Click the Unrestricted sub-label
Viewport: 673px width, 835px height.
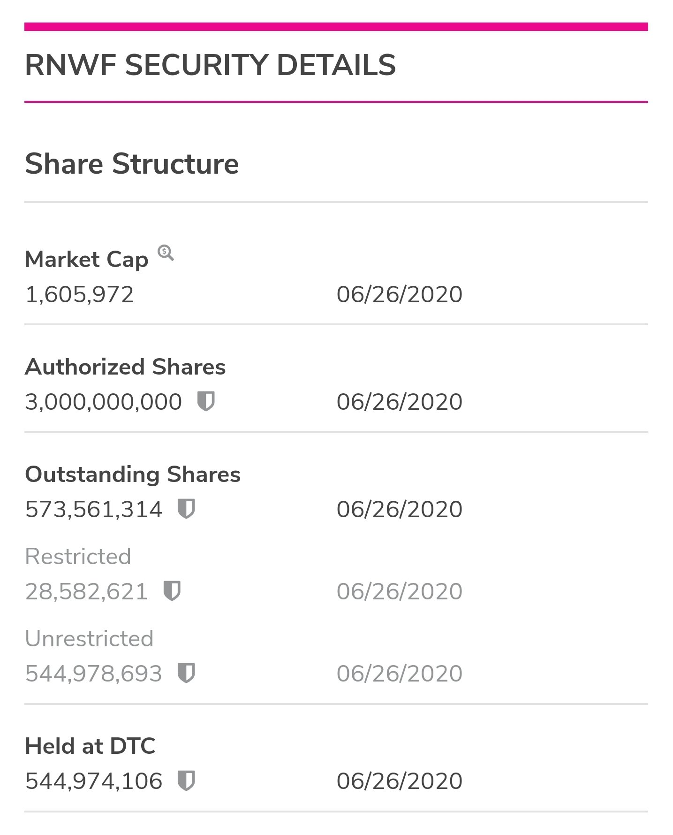click(89, 639)
